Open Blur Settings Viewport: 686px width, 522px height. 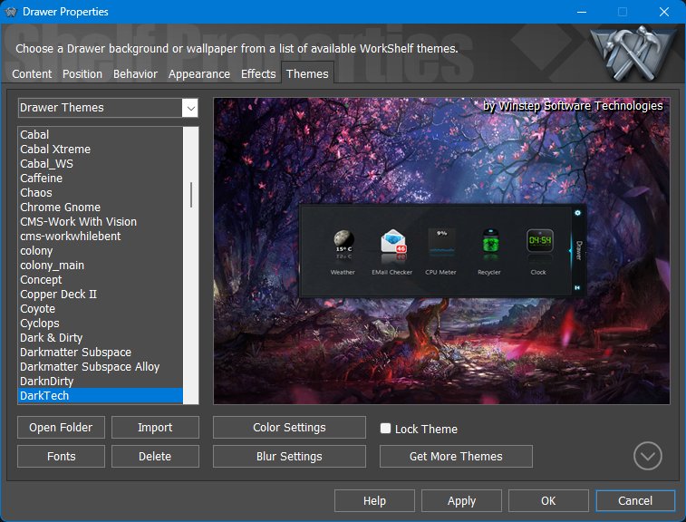[289, 457]
